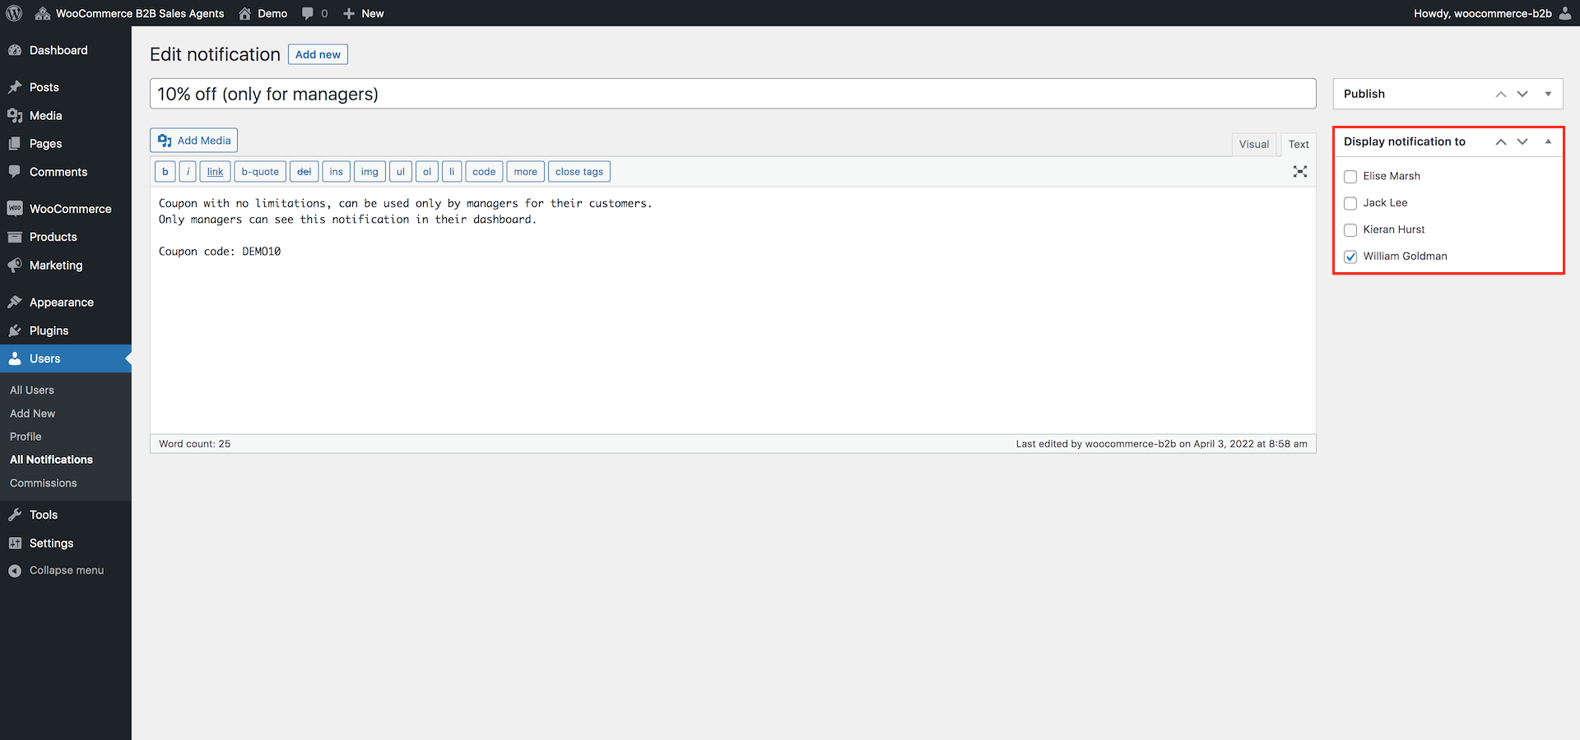The height and width of the screenshot is (740, 1580).
Task: Move Publish panel up
Action: (1501, 94)
